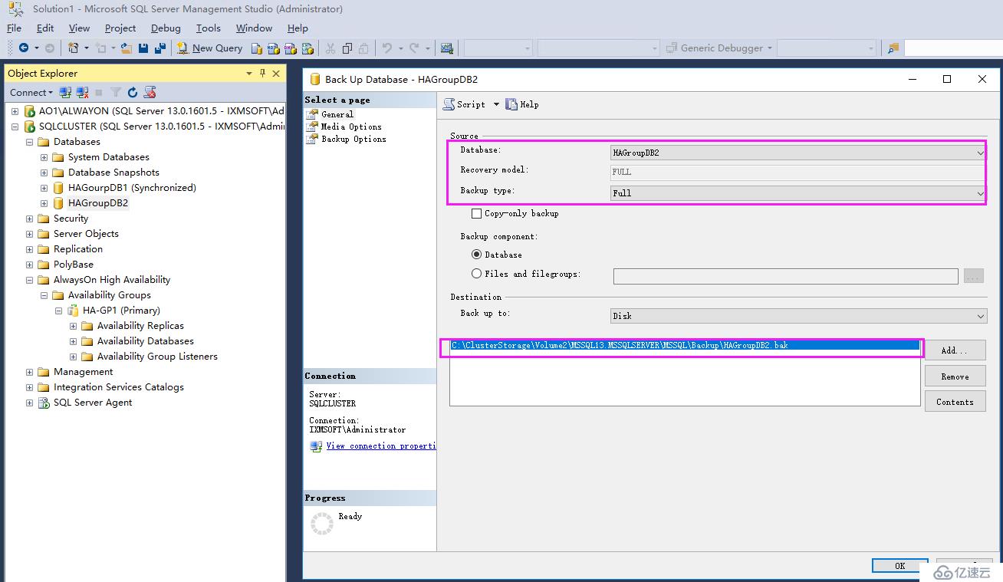The image size is (1003, 582).
Task: Click the Refresh icon in Object Explorer
Action: point(133,92)
